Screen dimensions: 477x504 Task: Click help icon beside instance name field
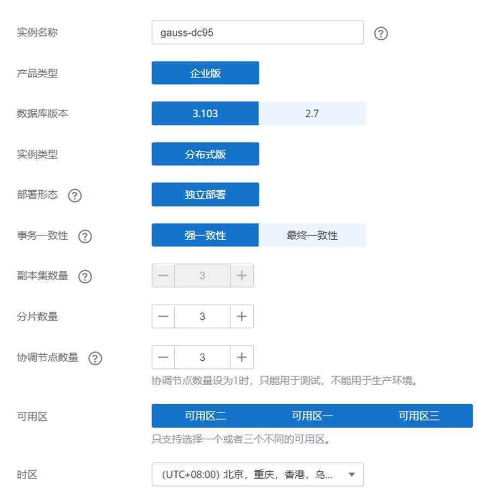tap(381, 34)
